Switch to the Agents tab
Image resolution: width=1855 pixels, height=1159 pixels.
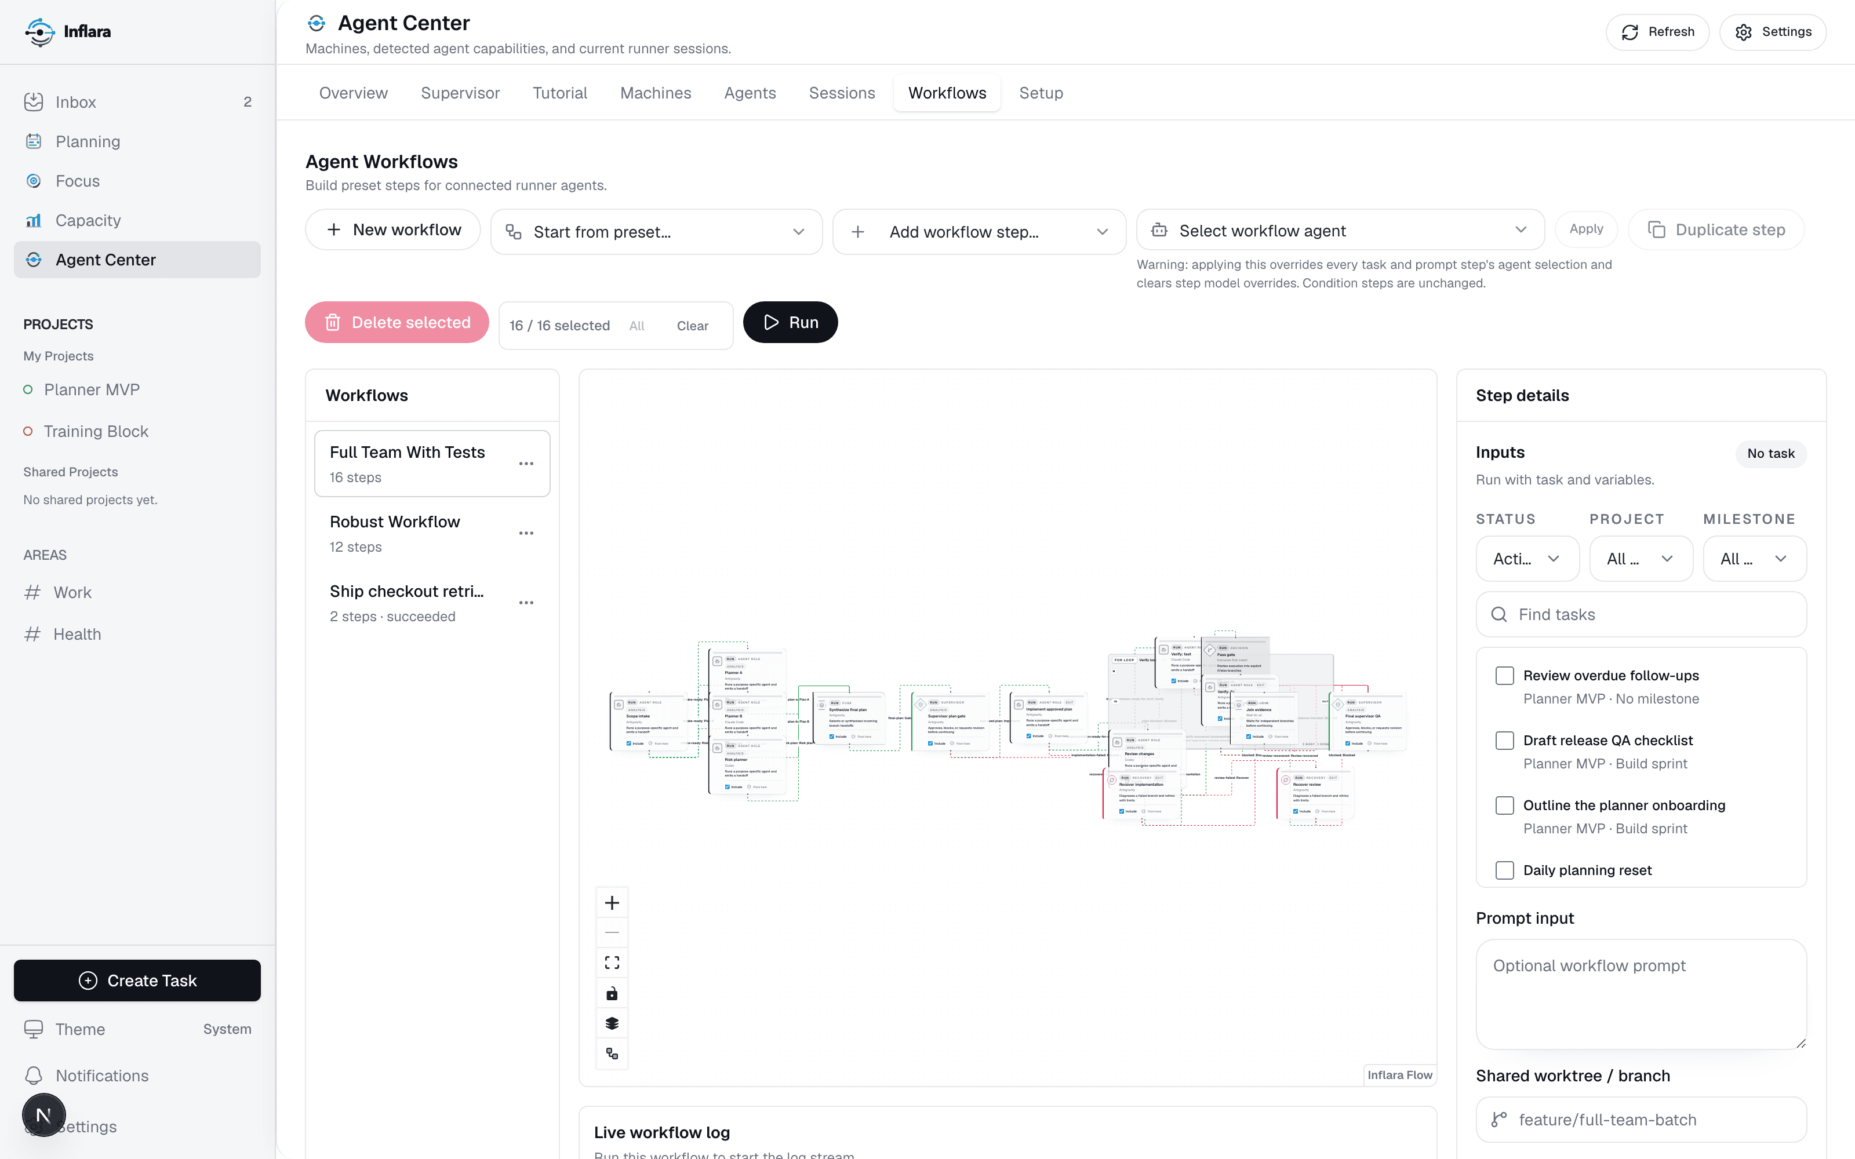750,93
